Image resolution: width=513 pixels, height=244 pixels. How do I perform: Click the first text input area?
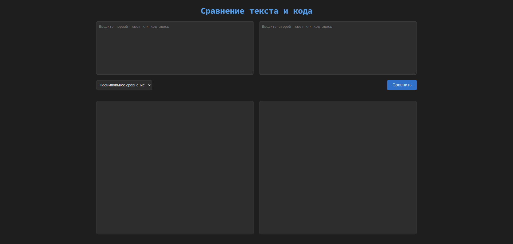(x=175, y=48)
